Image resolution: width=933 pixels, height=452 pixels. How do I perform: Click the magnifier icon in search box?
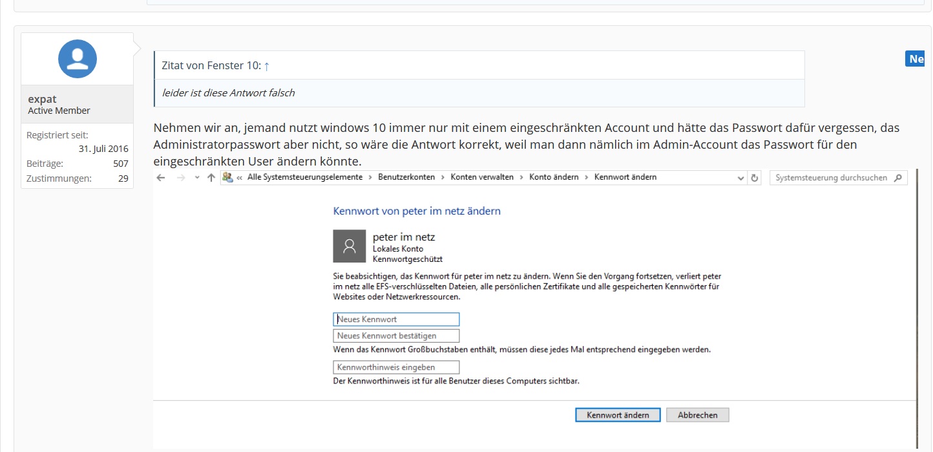897,178
